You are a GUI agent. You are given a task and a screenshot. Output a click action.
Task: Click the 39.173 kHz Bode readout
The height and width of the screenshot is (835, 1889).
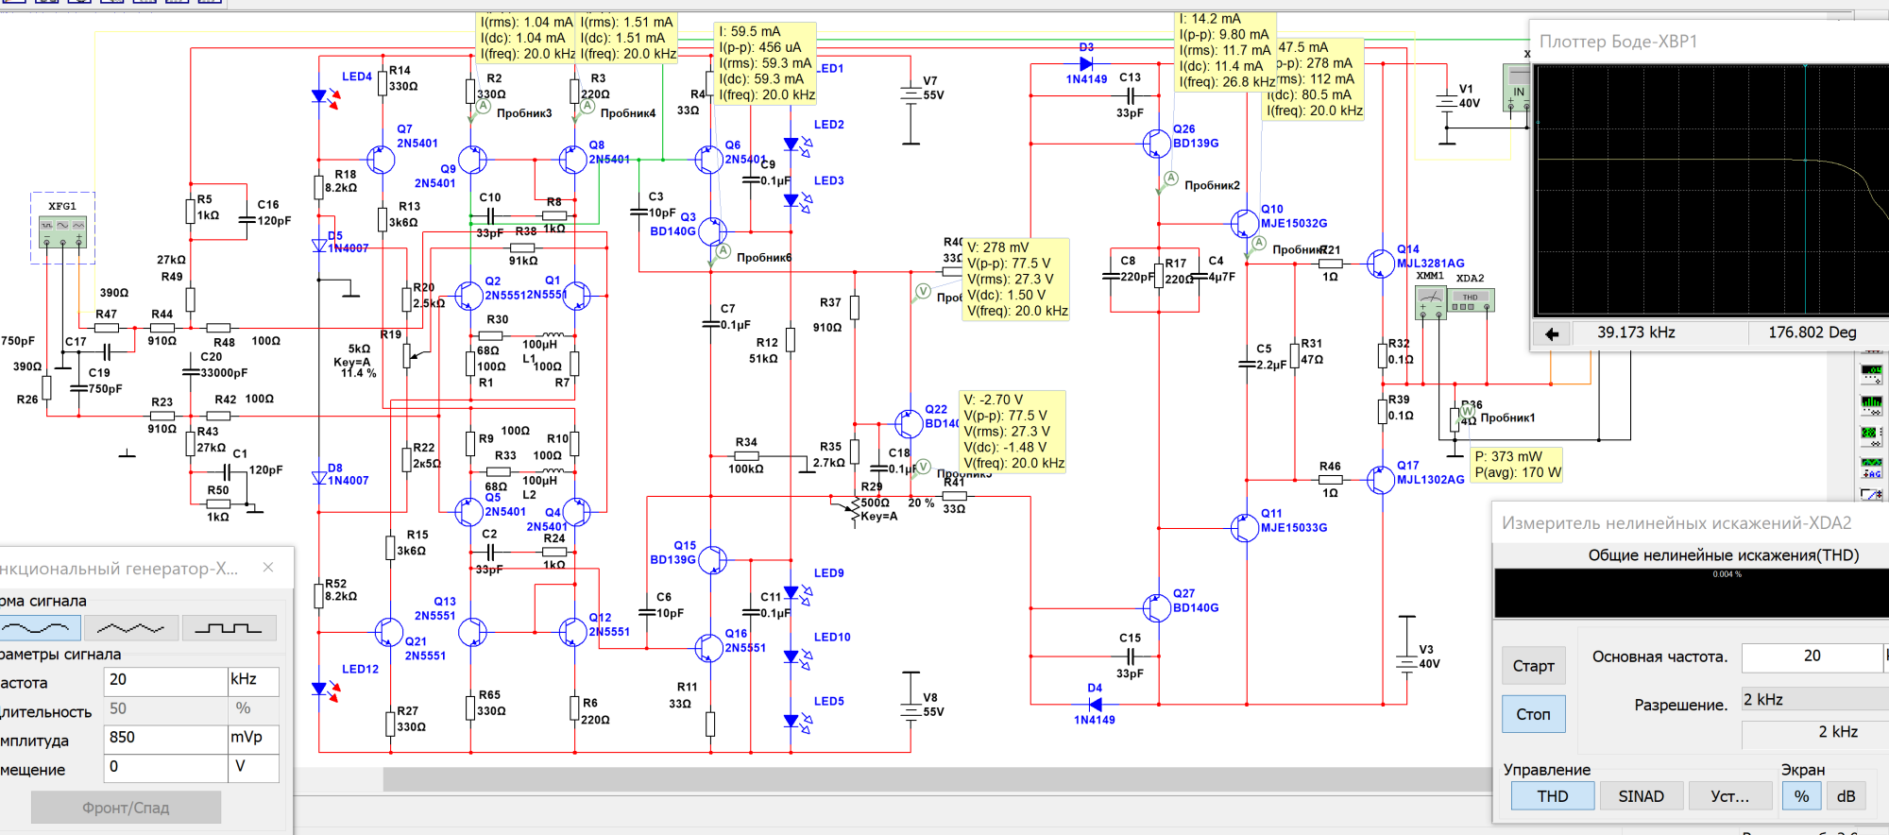[1636, 332]
